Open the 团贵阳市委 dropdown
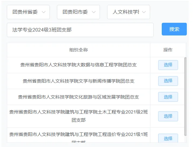This screenshot has height=147, width=193. (x=78, y=12)
